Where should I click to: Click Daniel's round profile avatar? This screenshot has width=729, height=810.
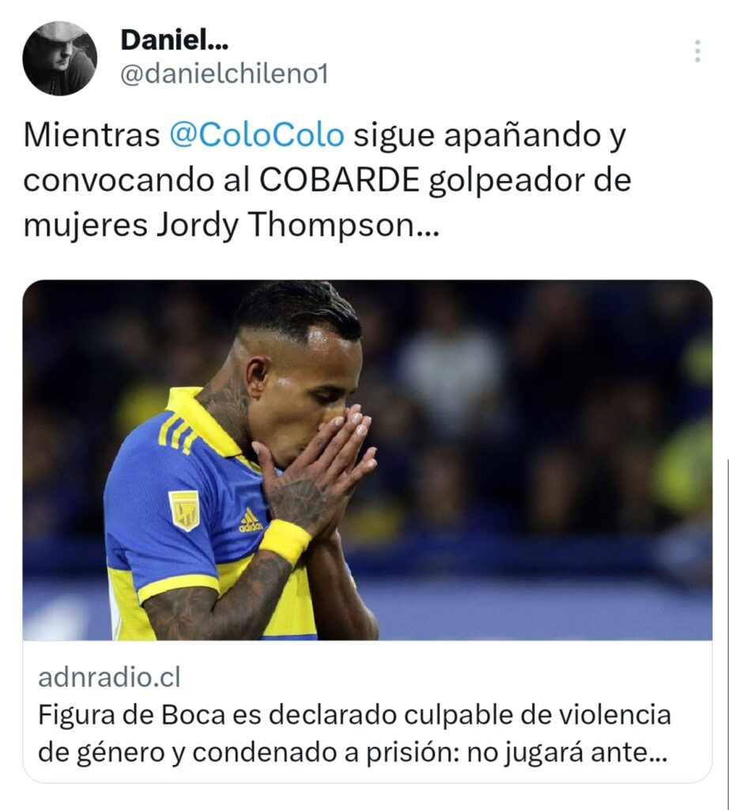(60, 59)
